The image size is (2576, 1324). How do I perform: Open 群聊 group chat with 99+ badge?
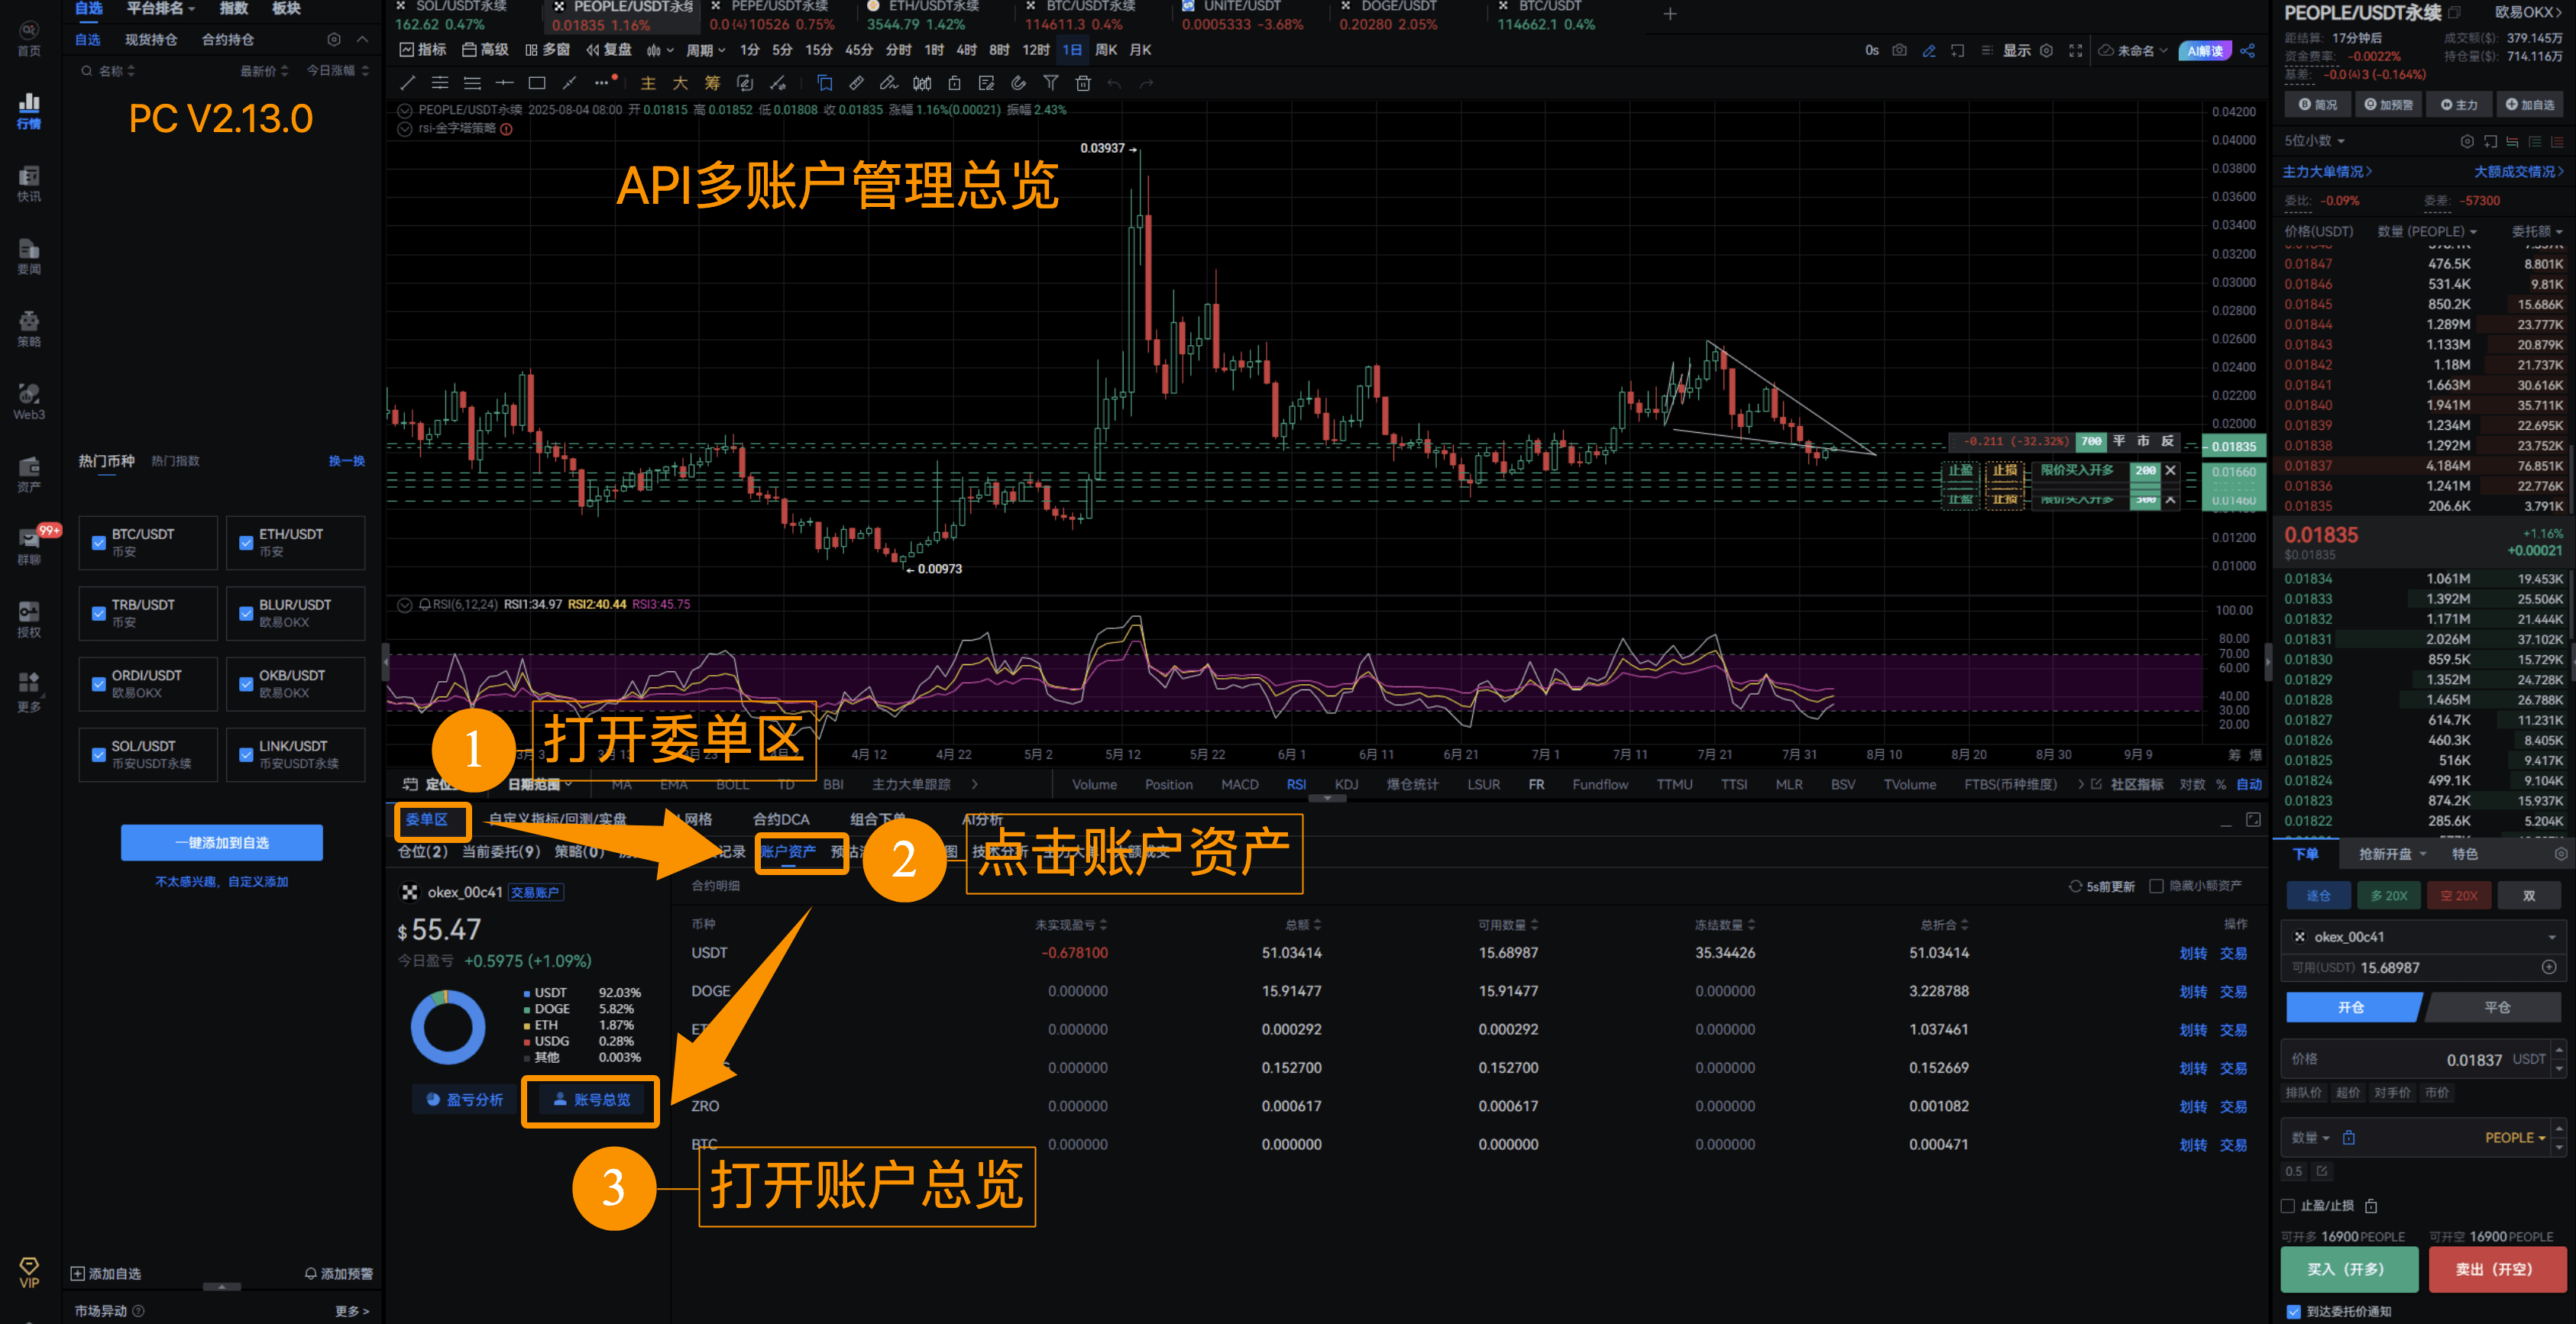point(29,547)
